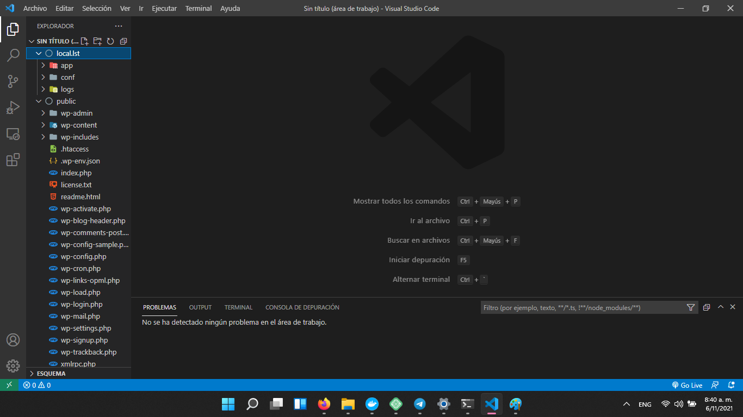Collapse all folders in explorer
The image size is (743, 417).
tap(123, 41)
